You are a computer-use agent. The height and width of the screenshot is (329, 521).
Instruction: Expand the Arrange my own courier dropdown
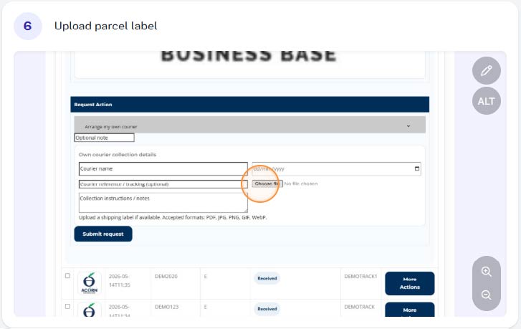[x=249, y=125]
